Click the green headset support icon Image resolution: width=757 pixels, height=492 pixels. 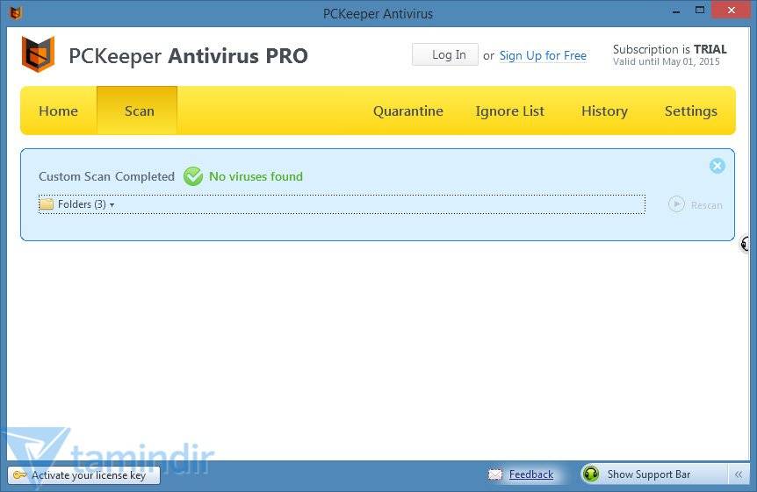pos(592,474)
